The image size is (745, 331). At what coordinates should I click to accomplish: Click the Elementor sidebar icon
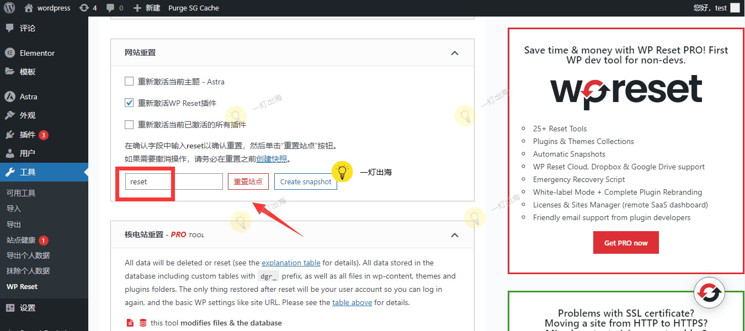click(9, 53)
